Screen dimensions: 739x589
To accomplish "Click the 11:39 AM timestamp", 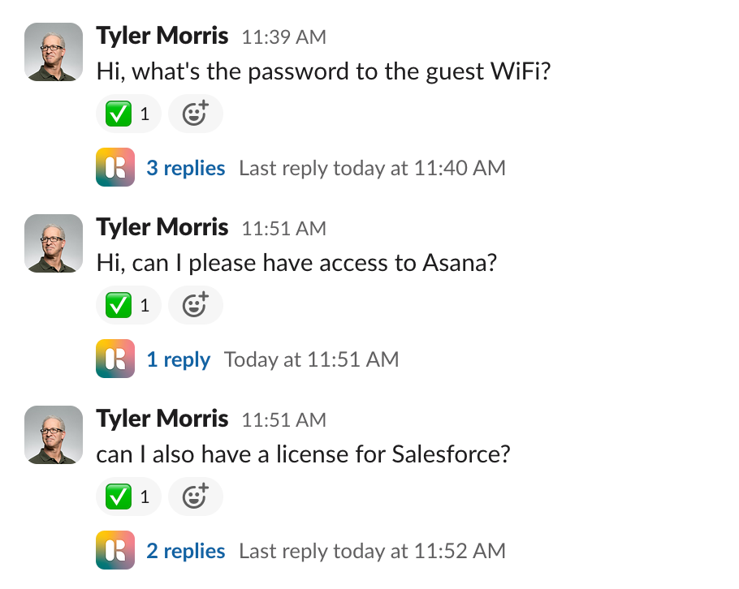I will pyautogui.click(x=283, y=37).
